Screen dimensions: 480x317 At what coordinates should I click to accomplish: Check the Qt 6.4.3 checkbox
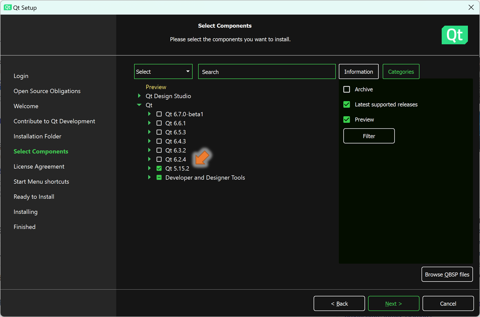159,141
